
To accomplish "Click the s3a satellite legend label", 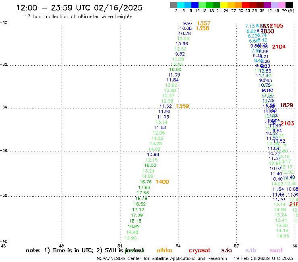I will (x=226, y=250).
